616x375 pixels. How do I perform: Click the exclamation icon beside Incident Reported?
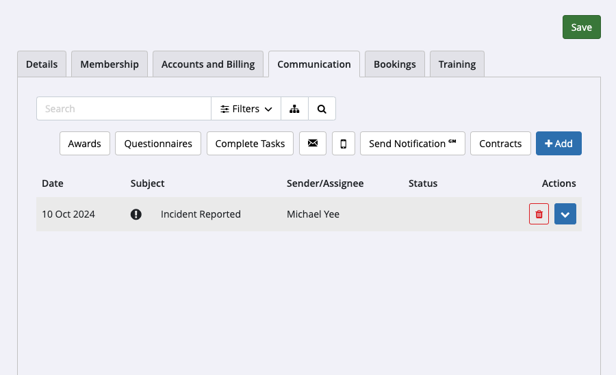[136, 214]
